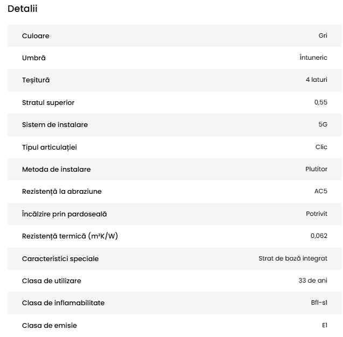Click the Întuneric shade value
This screenshot has width=343, height=337.
(313, 58)
